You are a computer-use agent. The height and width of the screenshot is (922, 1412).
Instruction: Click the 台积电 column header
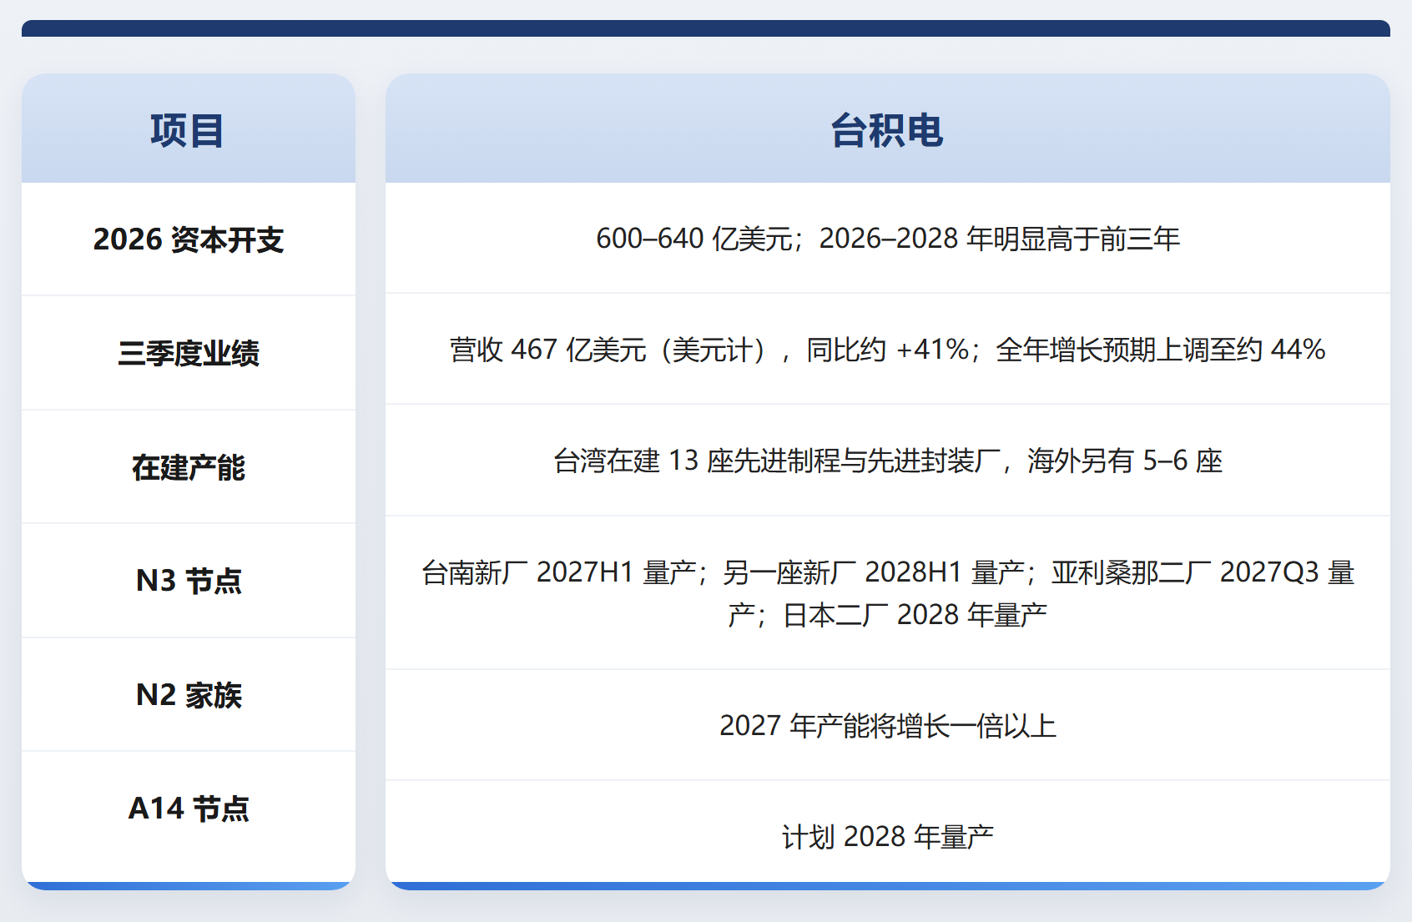click(887, 129)
